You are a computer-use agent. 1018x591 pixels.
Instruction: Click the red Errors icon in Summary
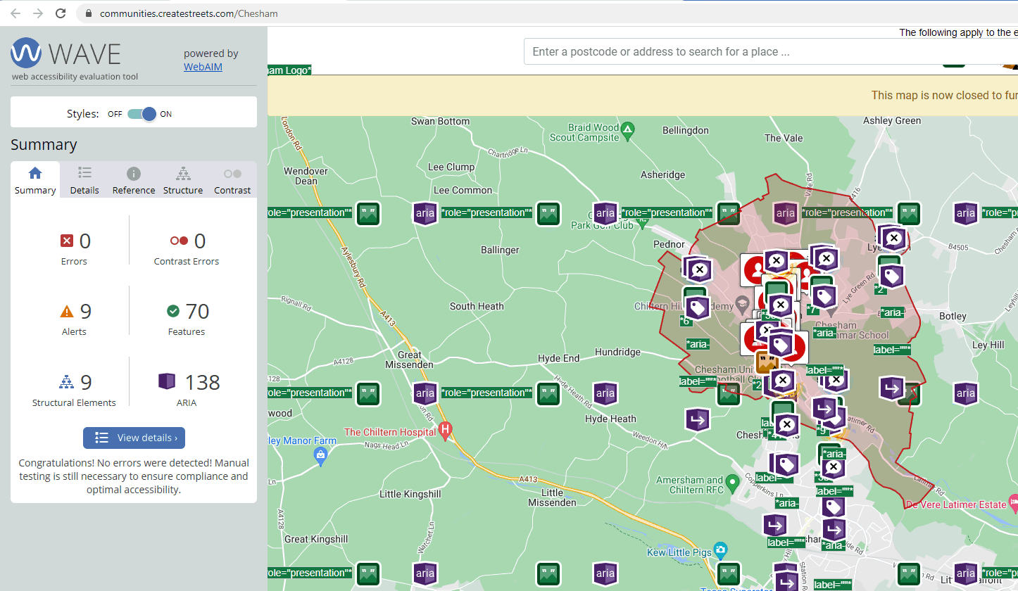(67, 241)
